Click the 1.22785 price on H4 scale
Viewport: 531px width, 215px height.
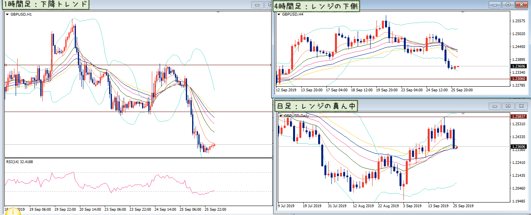[x=518, y=85]
